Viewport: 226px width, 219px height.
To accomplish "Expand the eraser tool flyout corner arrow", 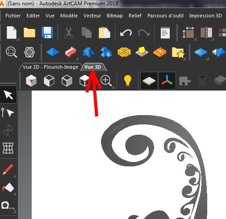I will coord(15,194).
